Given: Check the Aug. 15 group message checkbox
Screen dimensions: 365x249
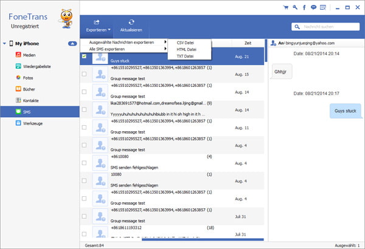Looking at the screenshot, I should 84,74.
